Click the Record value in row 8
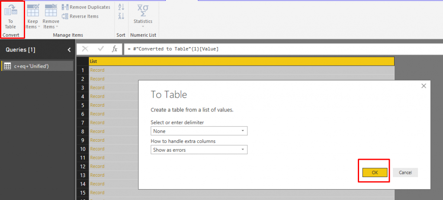This screenshot has height=200, width=443. 97,131
